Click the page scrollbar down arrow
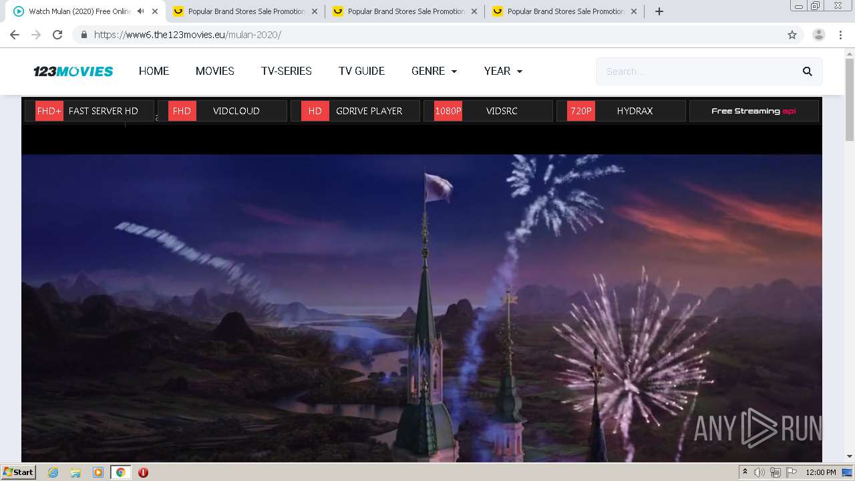The image size is (855, 481). 850,456
